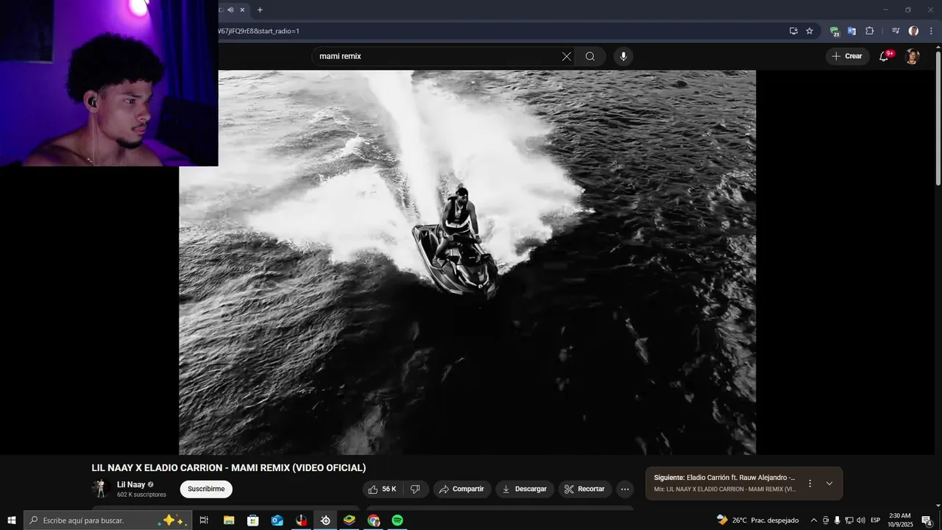Open more actions ellipsis below video
This screenshot has height=530, width=942.
625,489
